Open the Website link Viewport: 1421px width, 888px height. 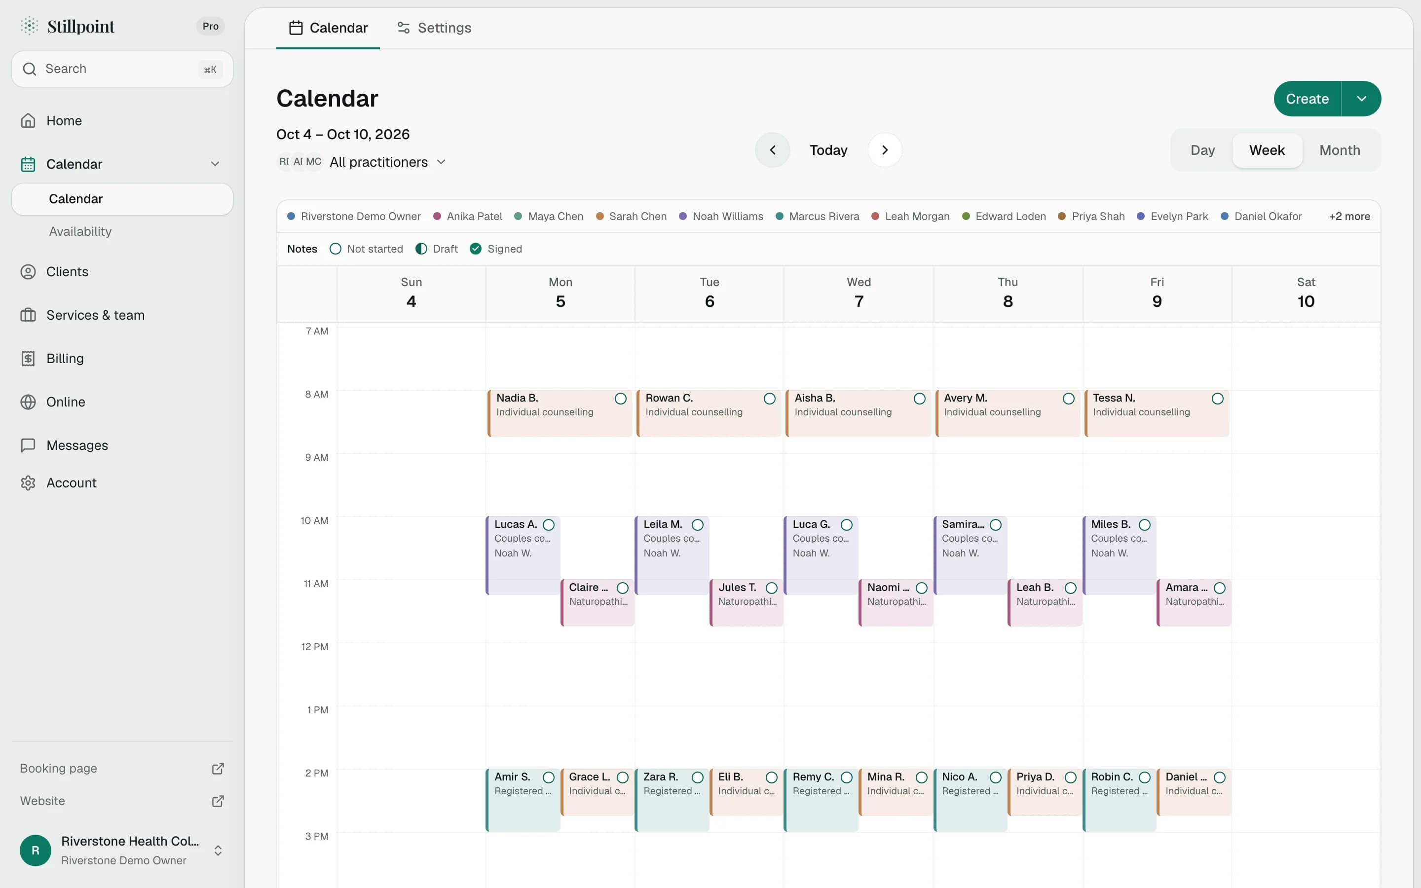point(122,801)
